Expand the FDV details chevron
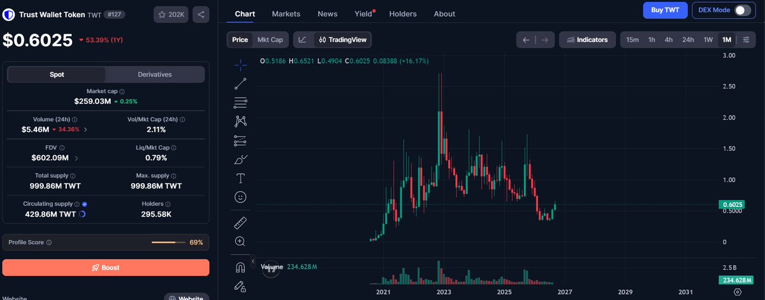The height and width of the screenshot is (300, 765). [x=76, y=158]
